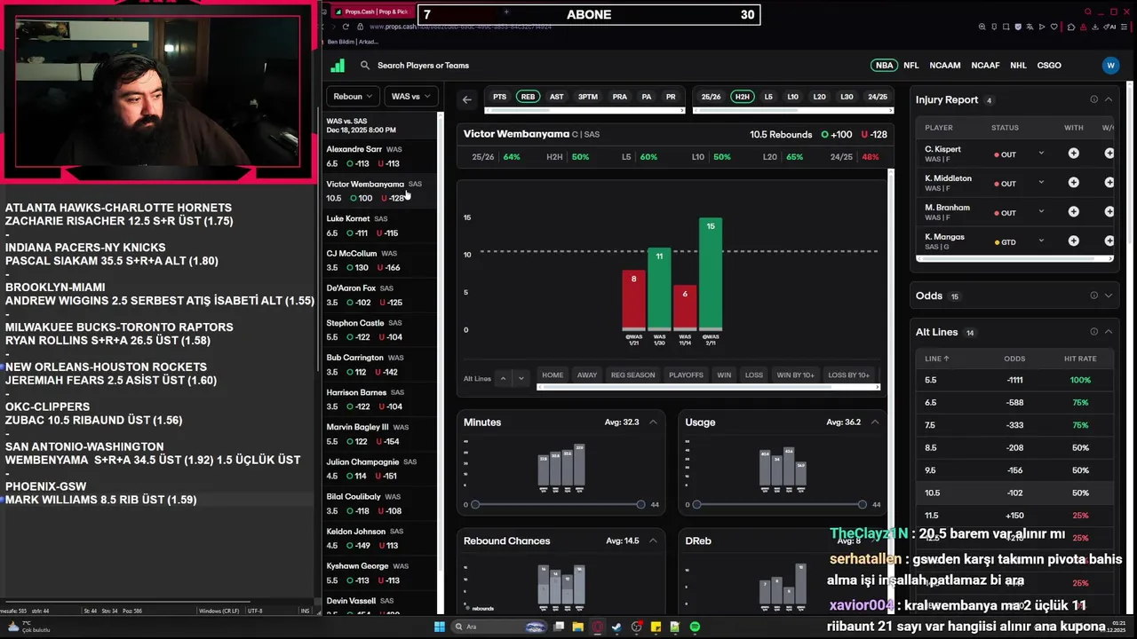Open File Explorer from the taskbar
Image resolution: width=1137 pixels, height=639 pixels.
click(577, 627)
